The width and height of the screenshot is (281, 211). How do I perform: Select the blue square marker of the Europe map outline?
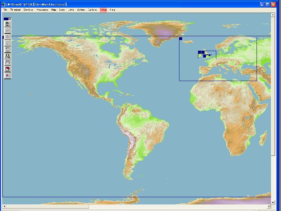pos(181,39)
